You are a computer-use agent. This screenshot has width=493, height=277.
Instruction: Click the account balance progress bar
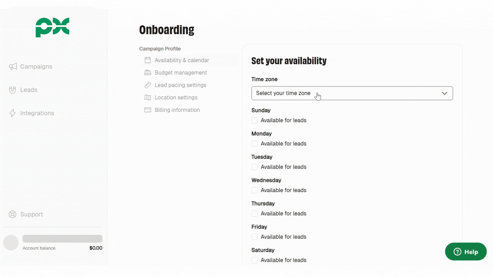click(x=62, y=239)
